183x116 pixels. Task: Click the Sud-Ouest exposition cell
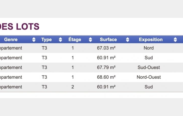(x=149, y=67)
